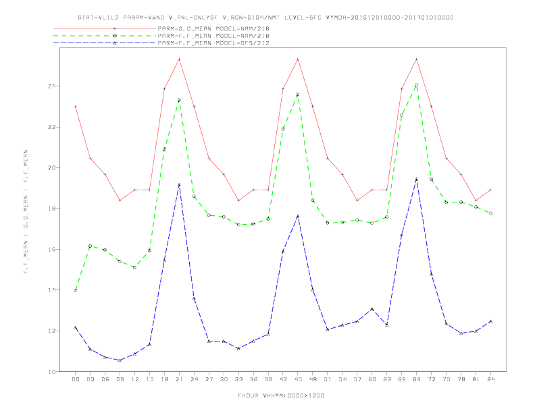This screenshot has width=535, height=413.
Task: Click x-axis tick label 63
Action: [x=387, y=379]
